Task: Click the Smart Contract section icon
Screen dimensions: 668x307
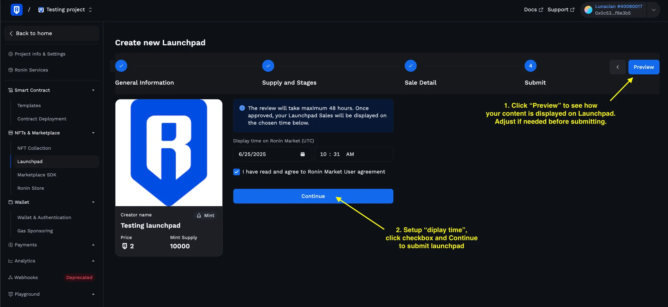Action: 11,90
